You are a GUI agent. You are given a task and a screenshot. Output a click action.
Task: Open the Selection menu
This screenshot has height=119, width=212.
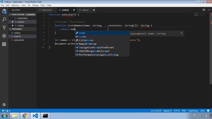point(16,5)
